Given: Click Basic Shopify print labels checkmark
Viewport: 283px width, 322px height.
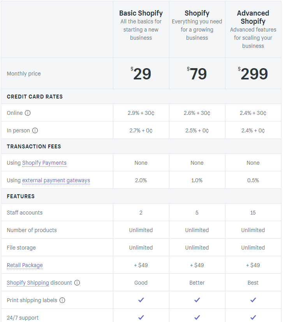Looking at the screenshot, I should point(141,300).
